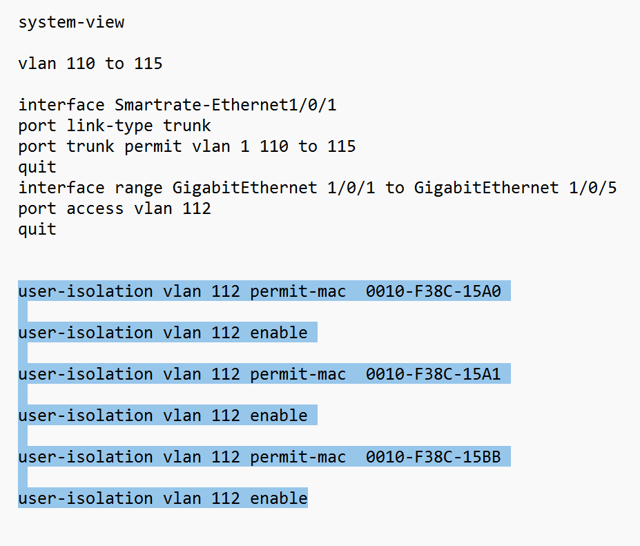Click the quit line below port access vlan
This screenshot has height=546, width=640.
(x=37, y=229)
